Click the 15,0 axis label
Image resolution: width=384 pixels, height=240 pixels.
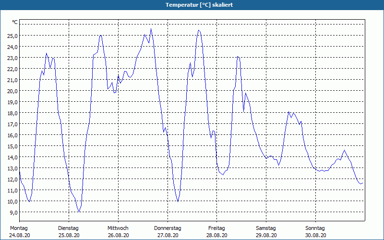click(x=12, y=146)
